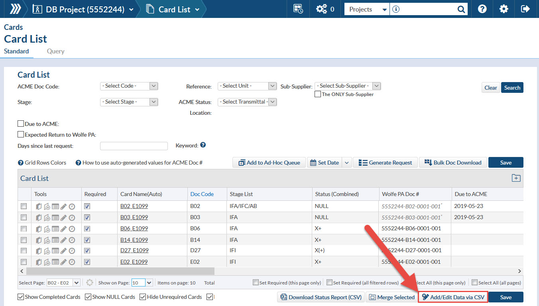Open the ACME Status Select Transmittal dropdown
Screen dimensions: 539x306
[247, 102]
